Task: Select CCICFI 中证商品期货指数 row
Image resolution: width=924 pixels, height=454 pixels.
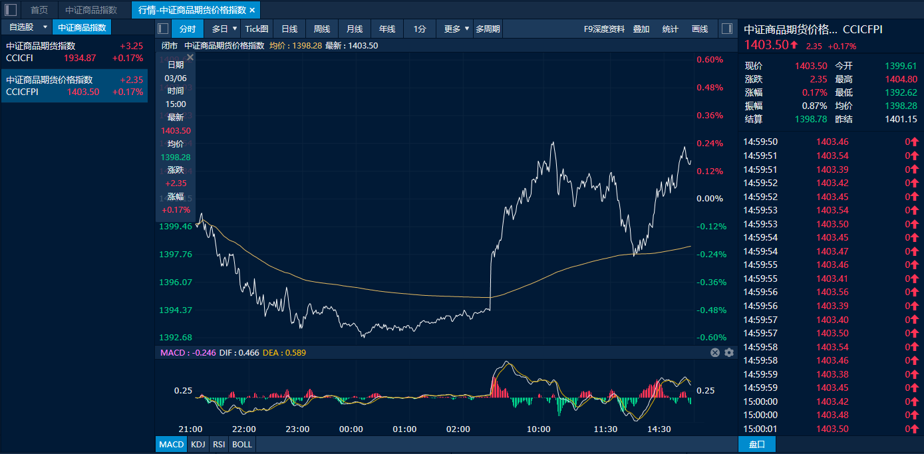Action: (x=74, y=52)
